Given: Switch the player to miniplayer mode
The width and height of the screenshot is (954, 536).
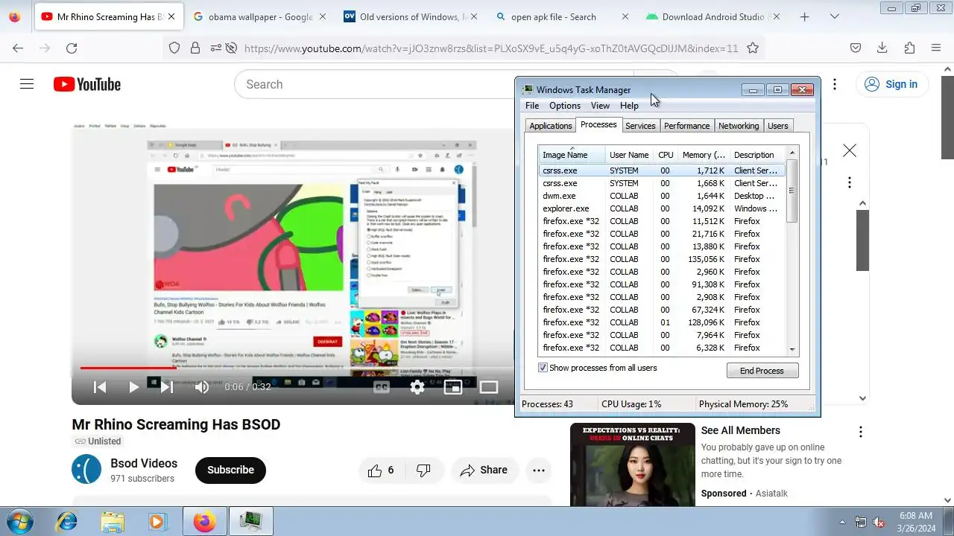Looking at the screenshot, I should point(453,386).
